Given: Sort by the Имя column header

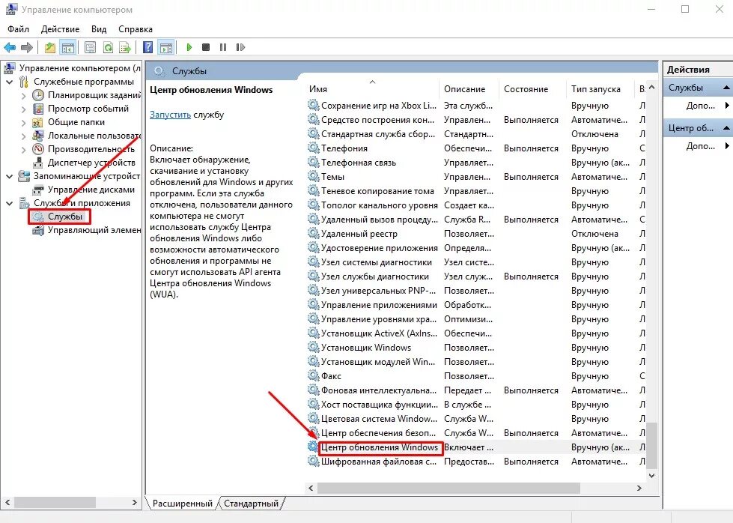Looking at the screenshot, I should coord(372,89).
